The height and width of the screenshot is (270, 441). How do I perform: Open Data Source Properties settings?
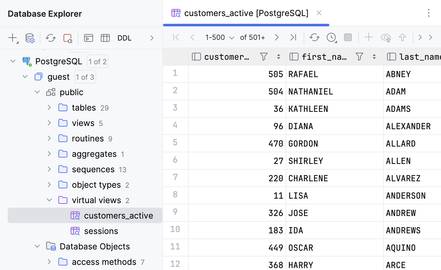pyautogui.click(x=30, y=38)
